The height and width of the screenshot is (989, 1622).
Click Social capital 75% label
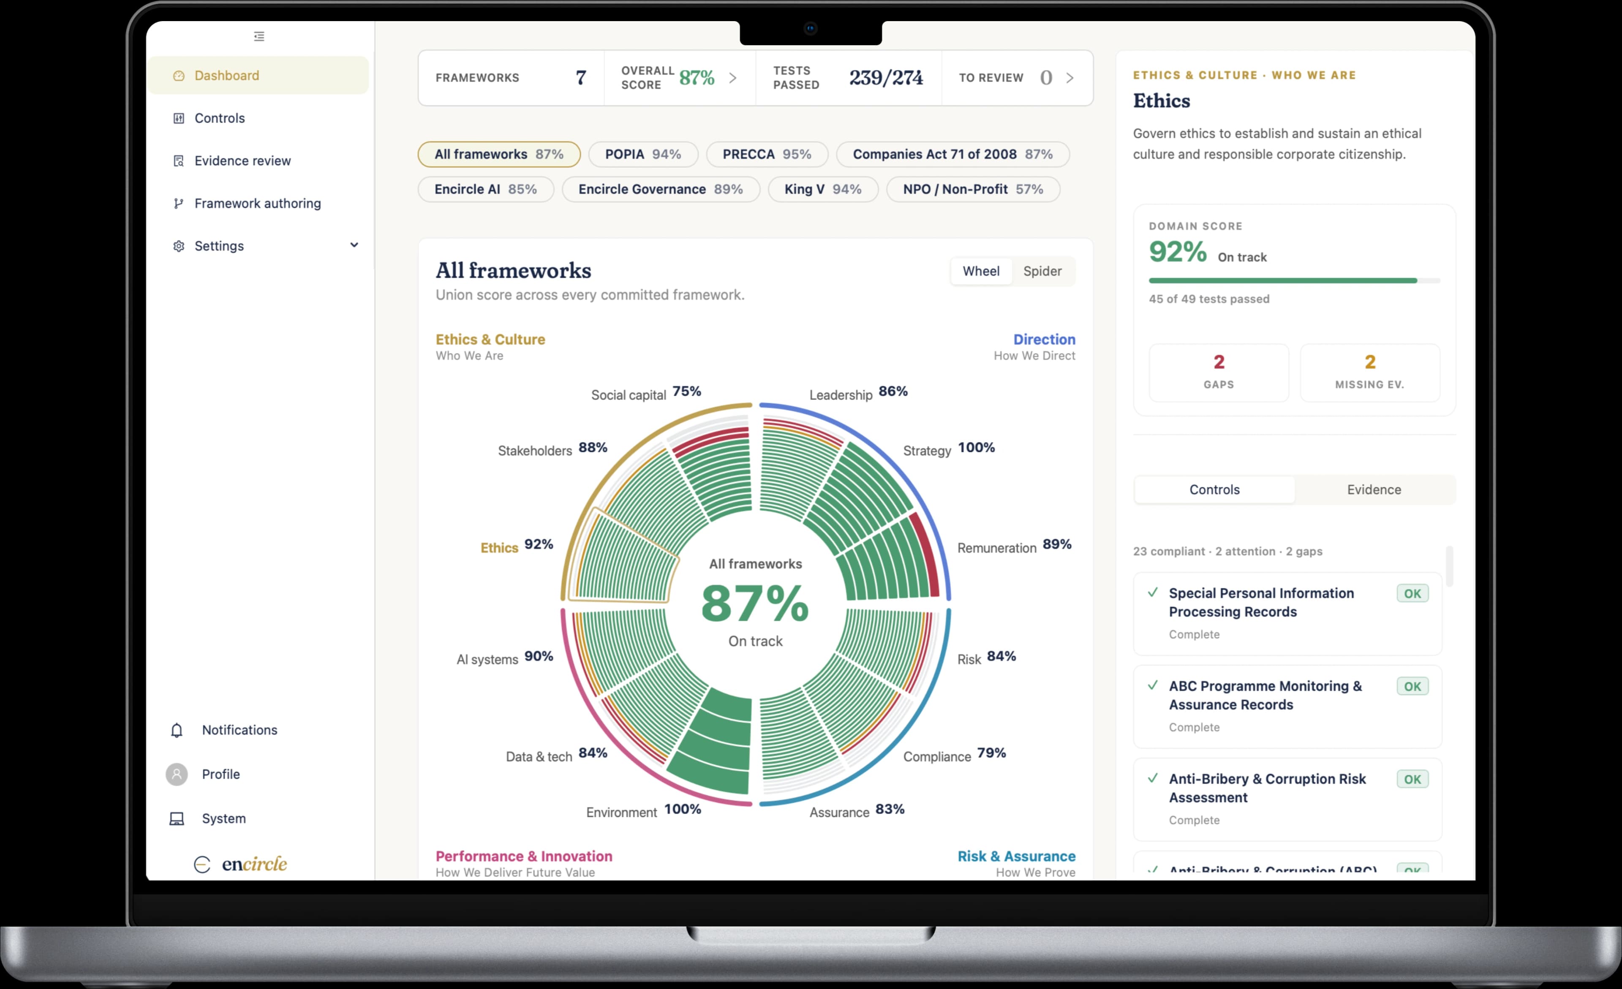click(x=646, y=394)
